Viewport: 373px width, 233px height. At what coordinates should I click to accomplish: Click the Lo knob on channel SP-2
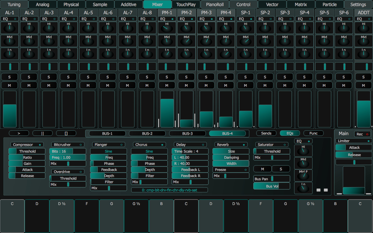(265, 53)
